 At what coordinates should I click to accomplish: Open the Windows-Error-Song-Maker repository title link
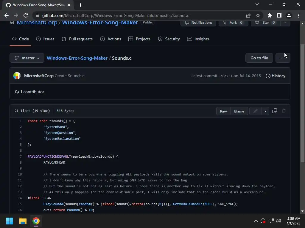(x=100, y=23)
